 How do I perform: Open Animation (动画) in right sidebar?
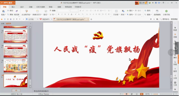(175, 36)
